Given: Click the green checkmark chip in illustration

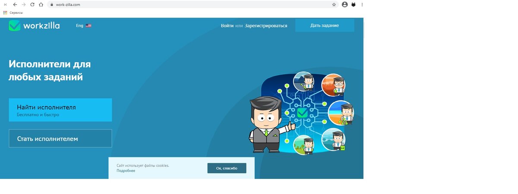Looking at the screenshot, I should click(x=302, y=113).
